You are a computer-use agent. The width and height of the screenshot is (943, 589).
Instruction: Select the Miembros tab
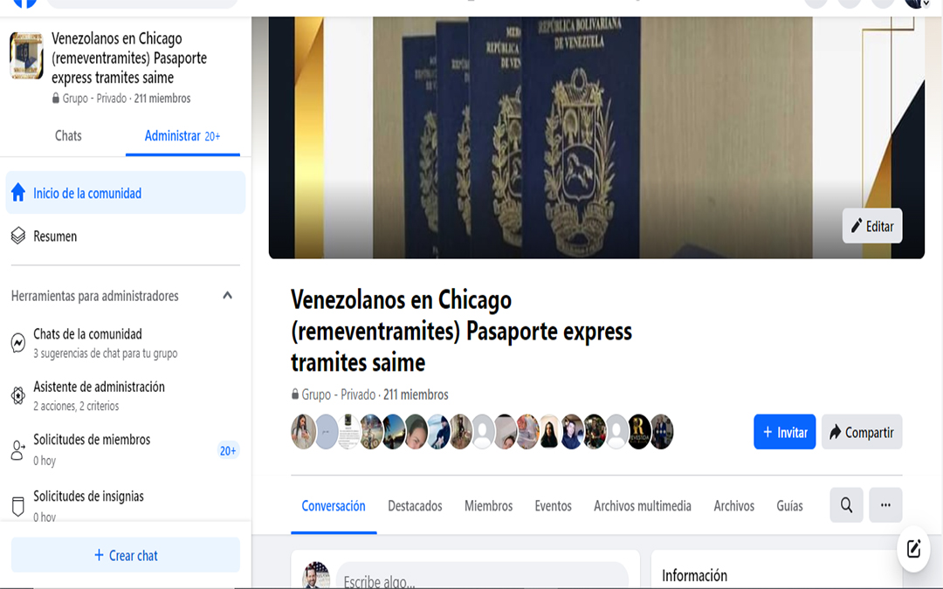[488, 505]
